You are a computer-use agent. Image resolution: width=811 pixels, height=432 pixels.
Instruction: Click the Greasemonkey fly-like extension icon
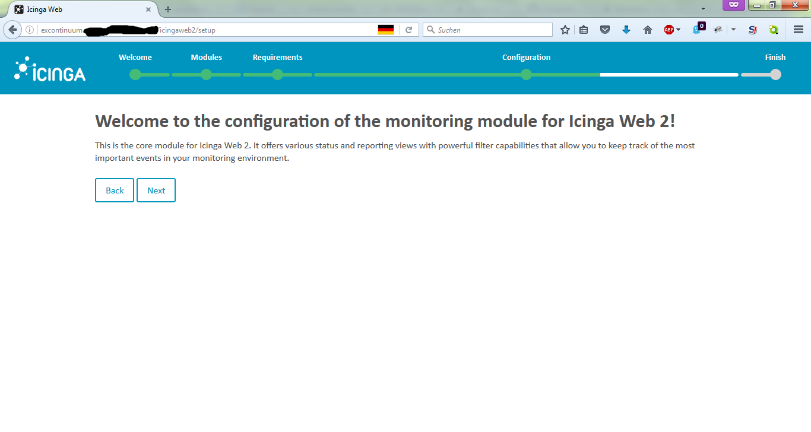(x=718, y=30)
